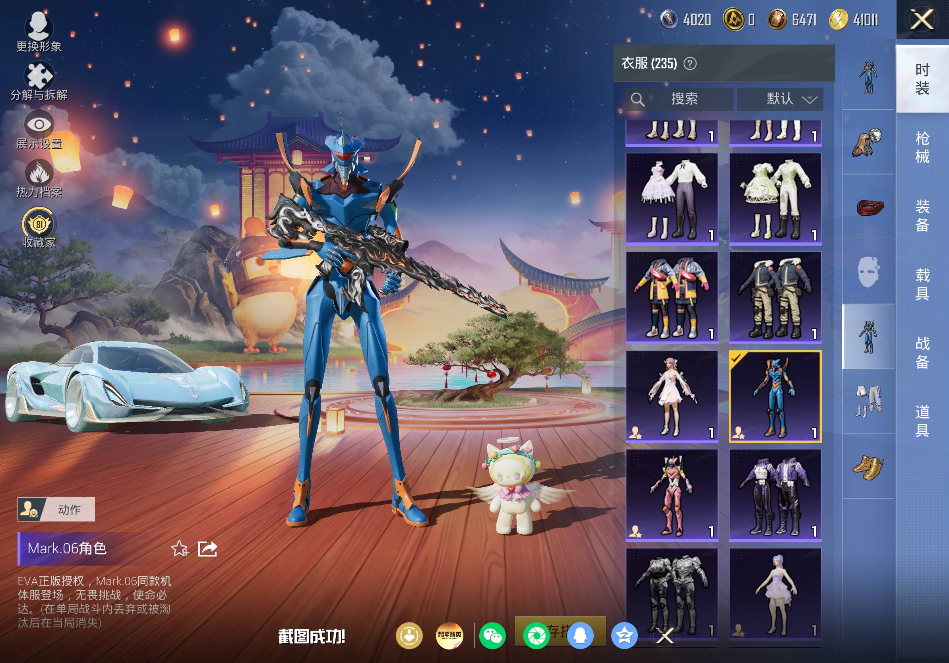Image resolution: width=949 pixels, height=663 pixels.
Task: Switch to the 枪械 tab
Action: tap(922, 147)
